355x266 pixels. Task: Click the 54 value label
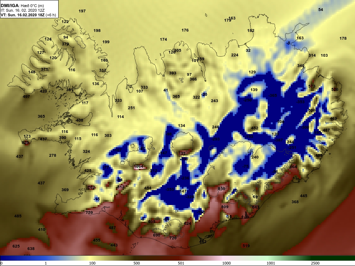321,10
